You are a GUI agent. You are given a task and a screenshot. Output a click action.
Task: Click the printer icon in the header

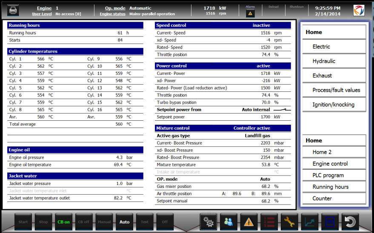[13, 11]
